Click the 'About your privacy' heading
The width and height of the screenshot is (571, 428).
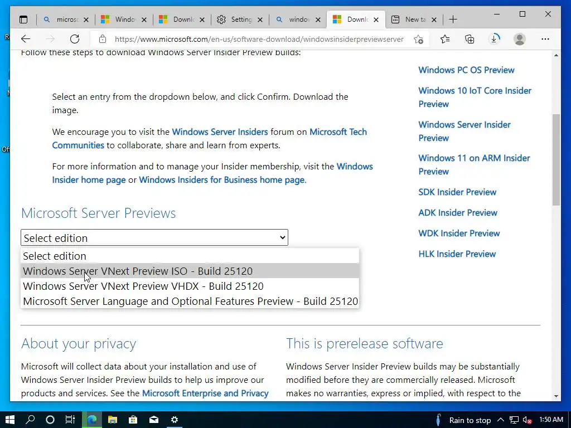coord(79,343)
